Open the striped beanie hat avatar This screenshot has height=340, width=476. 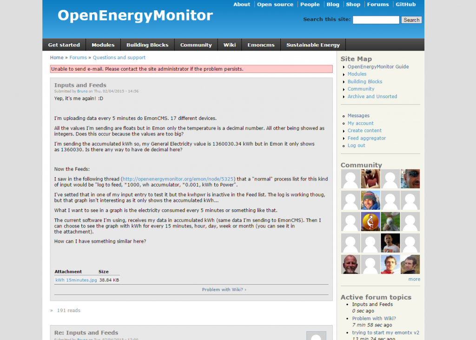370,200
